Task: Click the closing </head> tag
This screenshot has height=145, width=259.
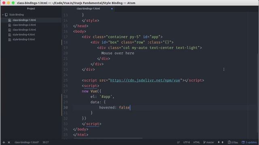Action: 81,26
